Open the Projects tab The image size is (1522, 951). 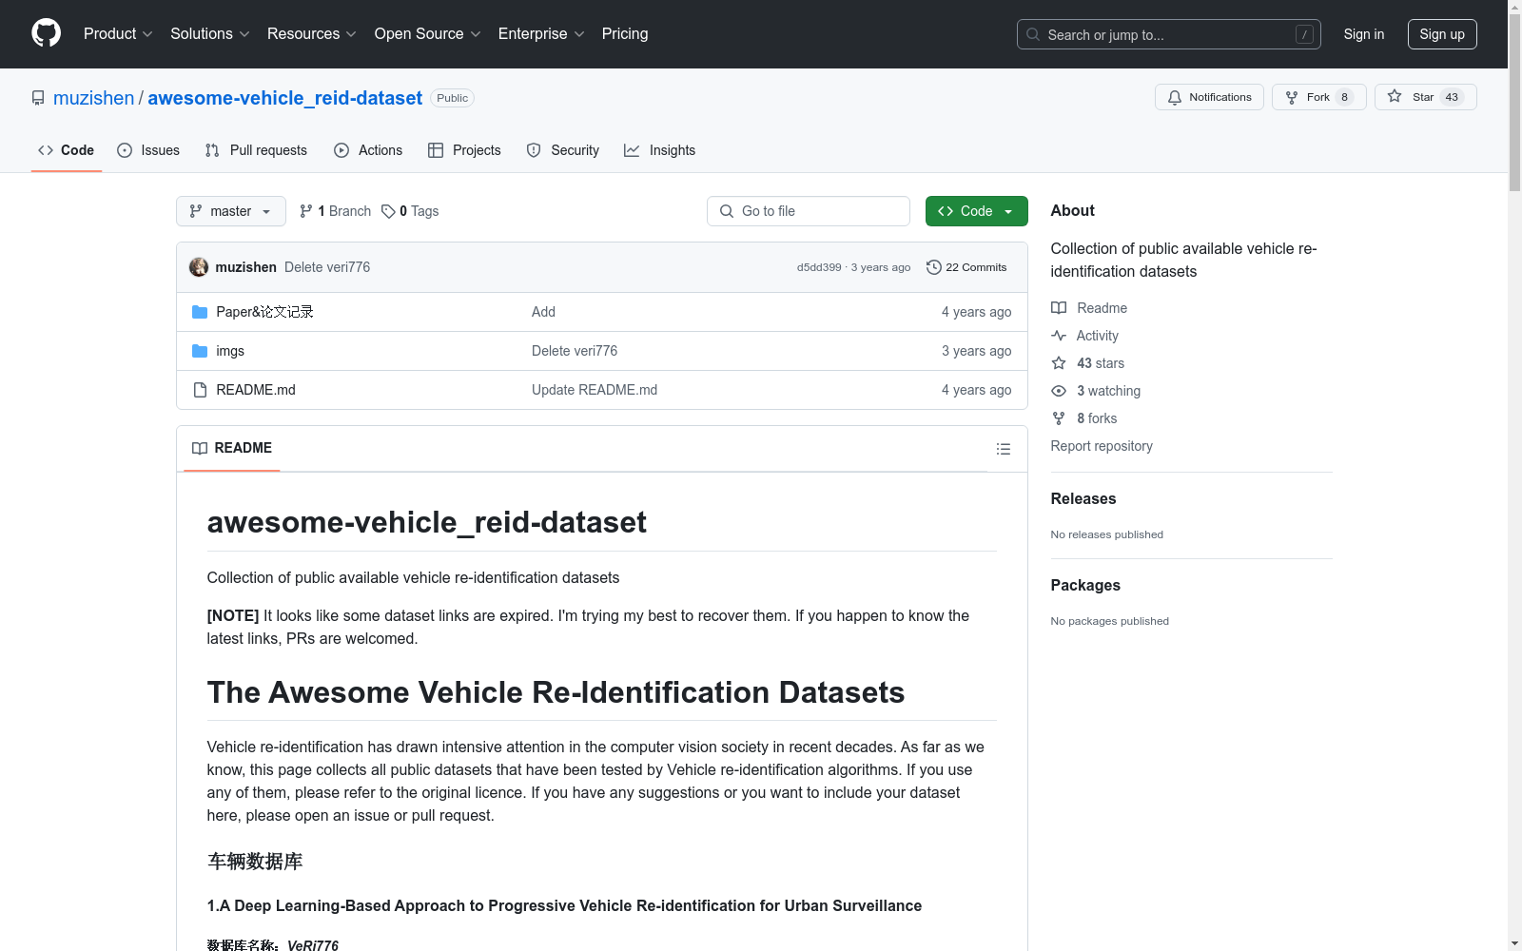[x=464, y=150]
